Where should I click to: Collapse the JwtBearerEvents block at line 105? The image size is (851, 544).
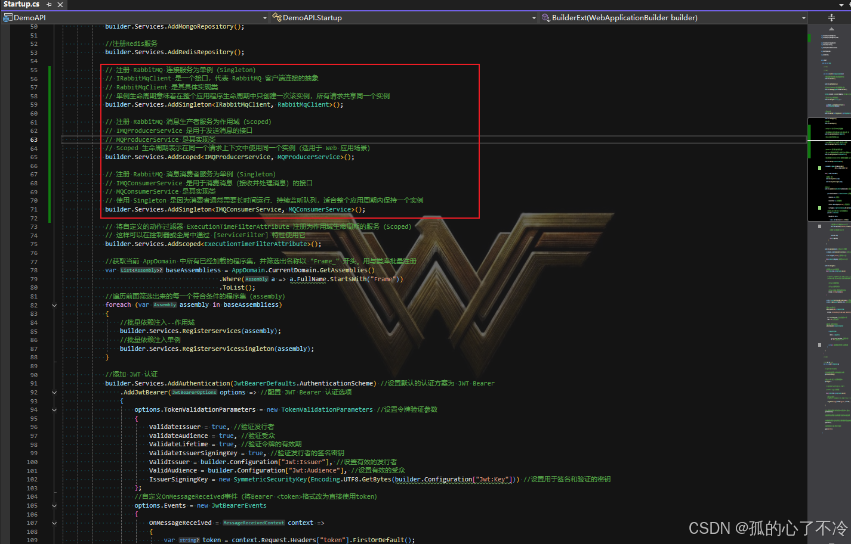[54, 506]
